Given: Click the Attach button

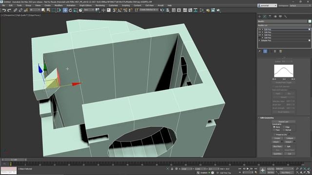Looking at the screenshot, I should pyautogui.click(x=276, y=142).
